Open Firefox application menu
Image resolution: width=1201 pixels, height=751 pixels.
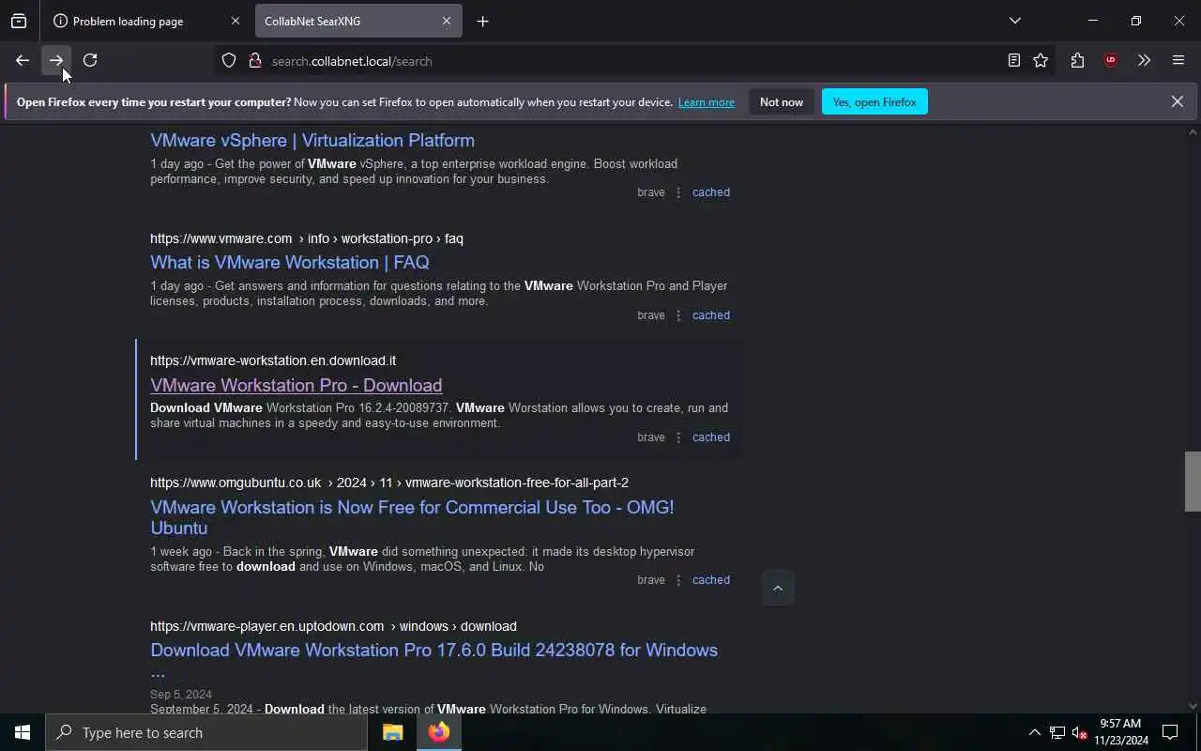(x=1178, y=61)
